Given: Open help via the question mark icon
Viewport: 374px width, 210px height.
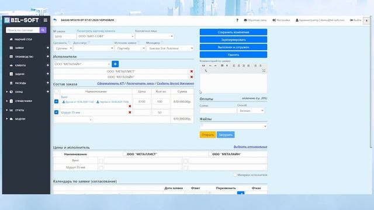Looking at the screenshot, I should tap(237, 20).
